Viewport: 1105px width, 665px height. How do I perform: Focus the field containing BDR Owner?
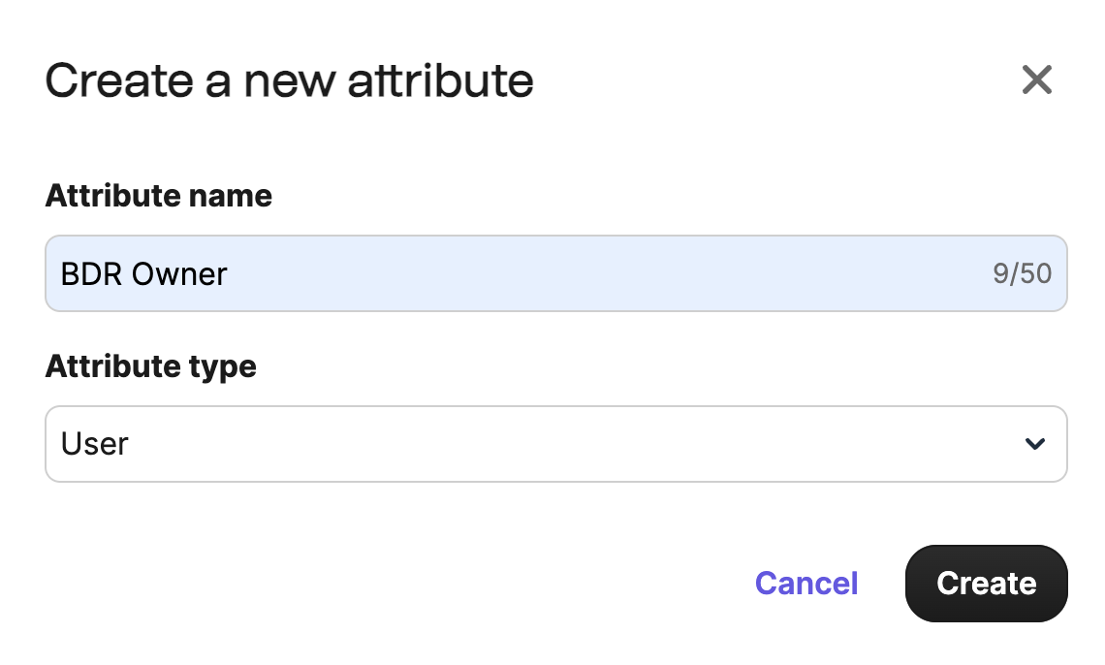(555, 273)
